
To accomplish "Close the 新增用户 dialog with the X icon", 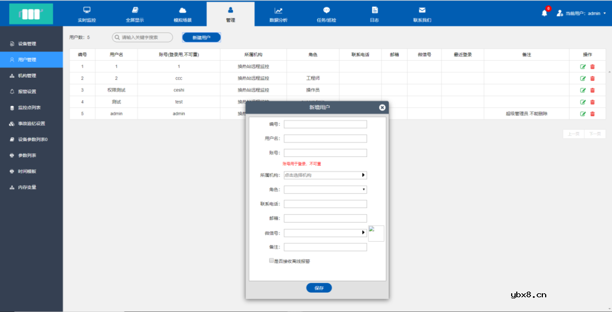I will (382, 107).
